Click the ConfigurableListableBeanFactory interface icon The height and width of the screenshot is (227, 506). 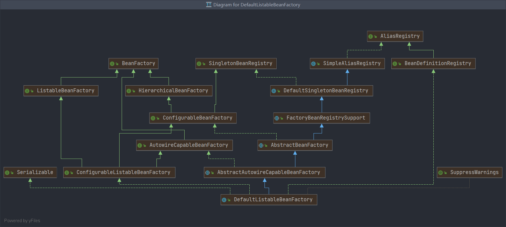click(x=67, y=173)
